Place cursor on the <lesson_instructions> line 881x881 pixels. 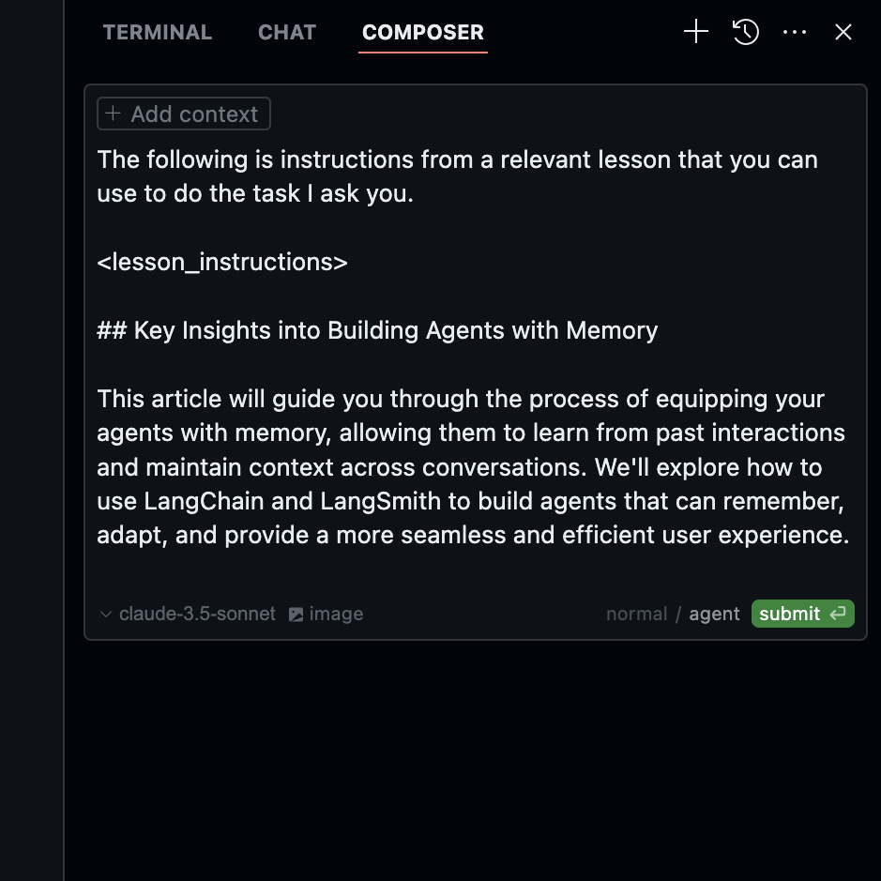coord(222,262)
